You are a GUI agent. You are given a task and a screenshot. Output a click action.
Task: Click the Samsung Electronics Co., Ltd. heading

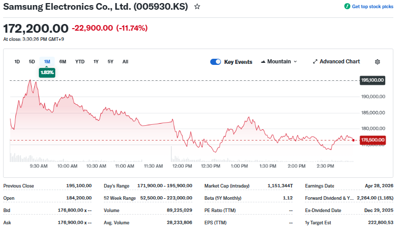[96, 7]
